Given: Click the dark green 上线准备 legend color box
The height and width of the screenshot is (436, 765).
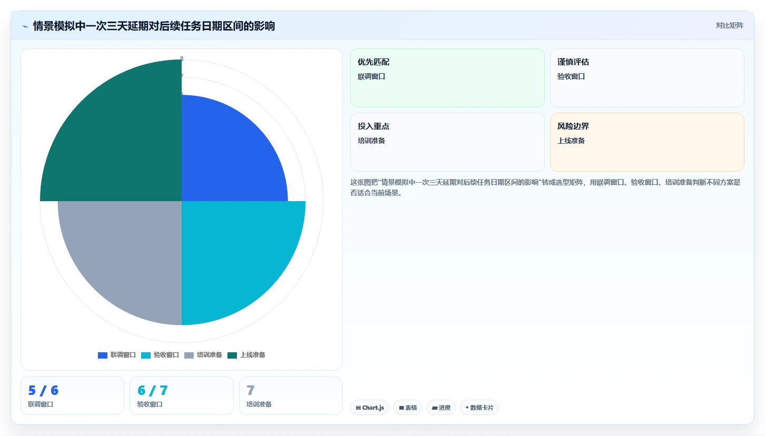Looking at the screenshot, I should point(232,355).
